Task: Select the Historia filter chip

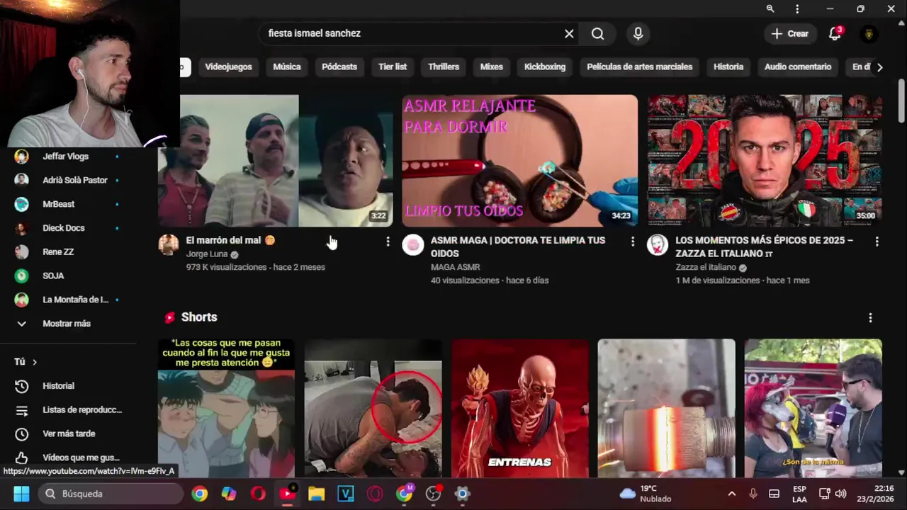Action: pos(728,67)
